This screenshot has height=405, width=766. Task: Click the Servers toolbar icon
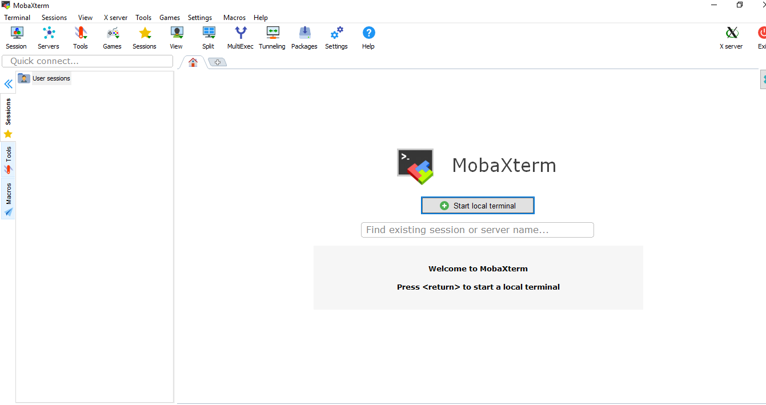click(49, 38)
